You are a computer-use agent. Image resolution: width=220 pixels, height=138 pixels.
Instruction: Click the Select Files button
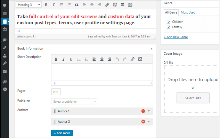pos(193,98)
